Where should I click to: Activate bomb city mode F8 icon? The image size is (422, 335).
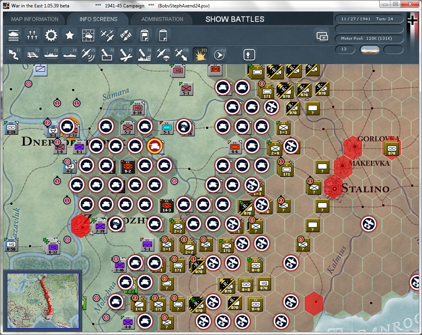click(145, 55)
